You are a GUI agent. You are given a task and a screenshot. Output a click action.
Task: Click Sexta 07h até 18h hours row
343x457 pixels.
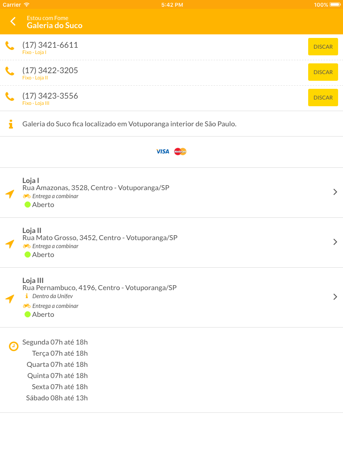point(60,387)
